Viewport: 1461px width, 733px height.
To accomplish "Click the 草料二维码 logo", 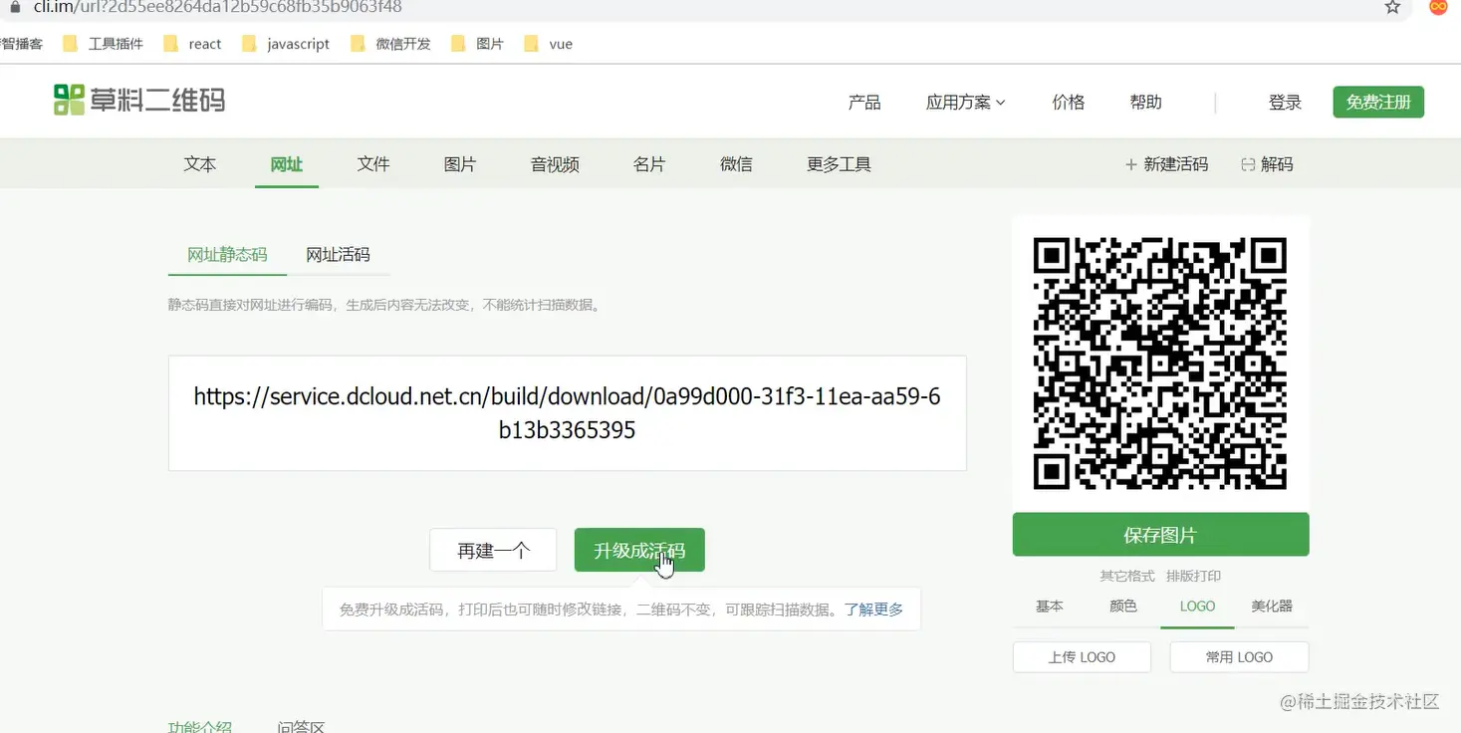I will click(x=139, y=100).
